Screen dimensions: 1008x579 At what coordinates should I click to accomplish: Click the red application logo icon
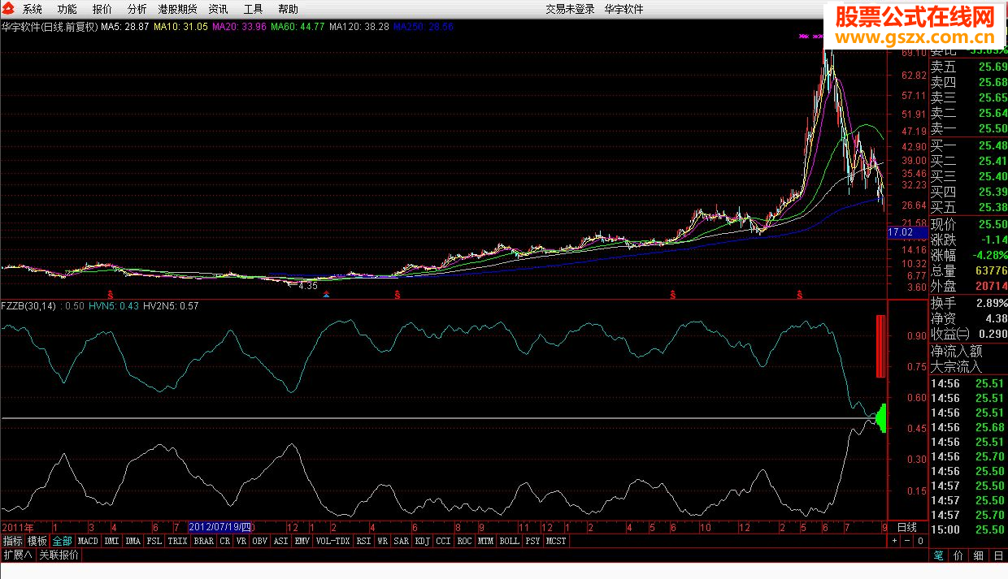8,9
